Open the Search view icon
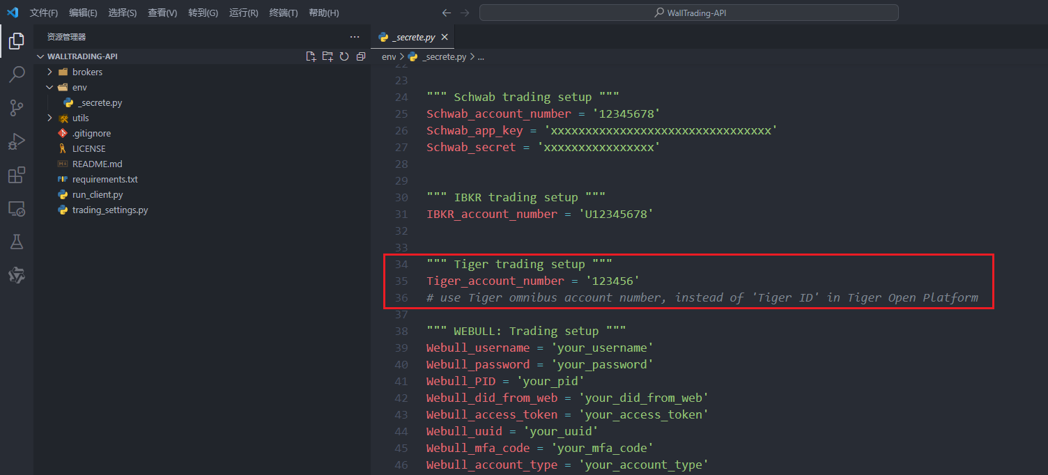This screenshot has height=475, width=1048. coord(17,74)
